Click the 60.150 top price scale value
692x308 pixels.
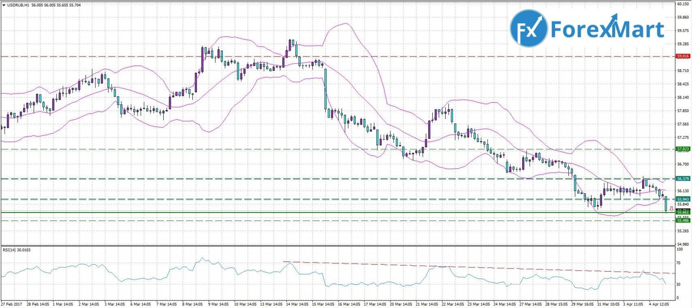pyautogui.click(x=683, y=4)
